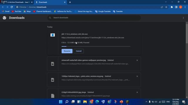Image resolution: width=188 pixels, height=105 pixels.
Task: Remove the Valorant logo png entry from list
Action: (137, 76)
